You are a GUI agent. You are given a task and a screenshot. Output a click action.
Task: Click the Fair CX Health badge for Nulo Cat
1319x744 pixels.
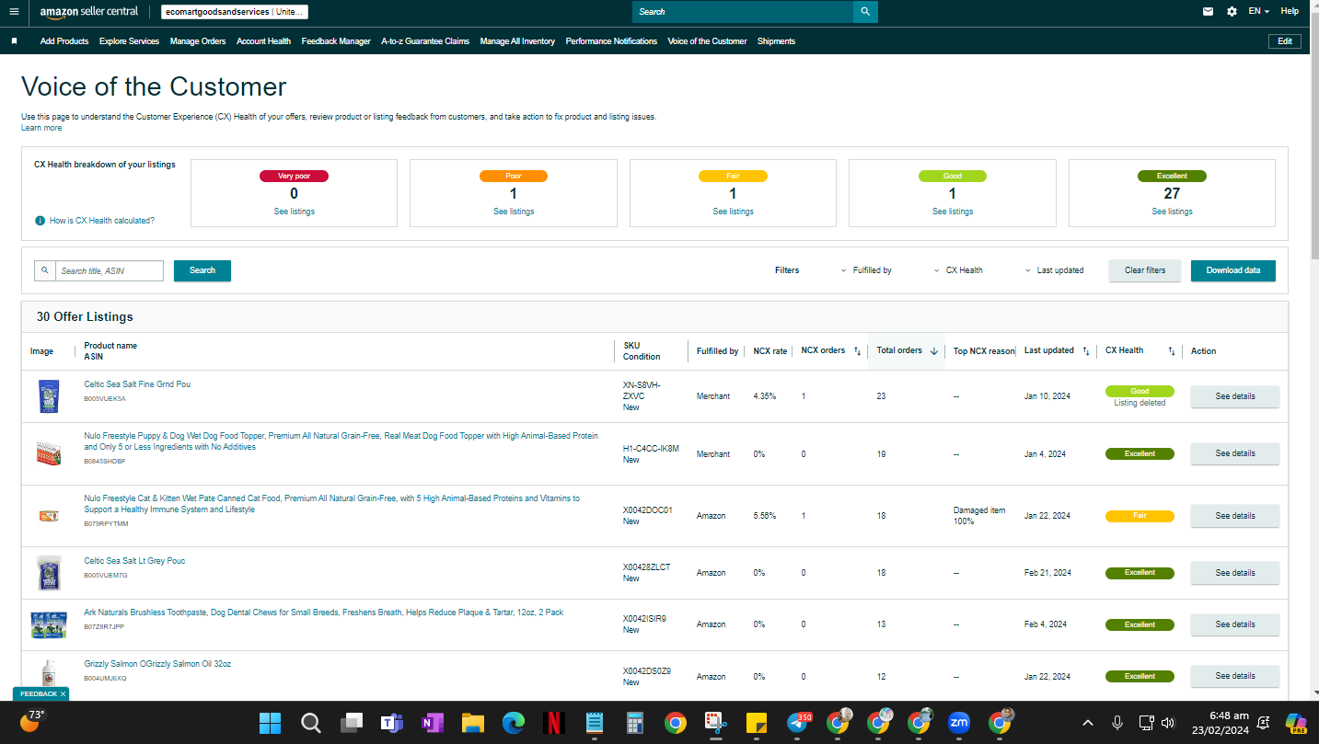tap(1140, 516)
